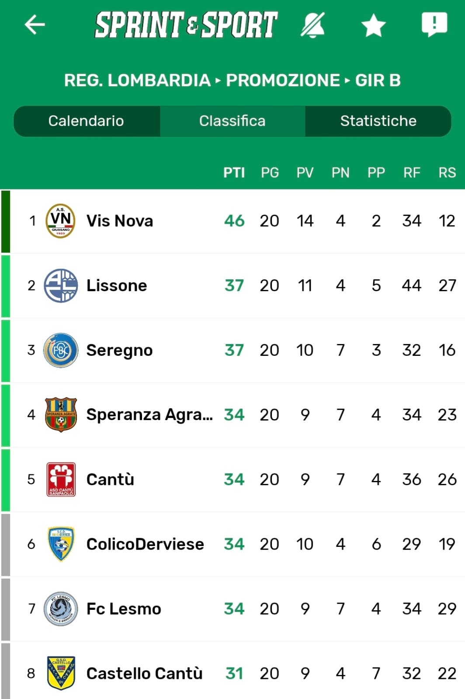Tap the back arrow icon
The width and height of the screenshot is (465, 699).
click(35, 24)
